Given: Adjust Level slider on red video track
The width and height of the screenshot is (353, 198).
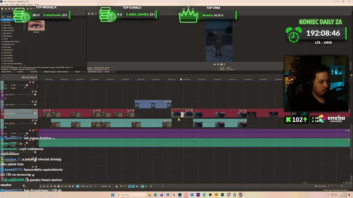Looking at the screenshot, I should (35, 113).
